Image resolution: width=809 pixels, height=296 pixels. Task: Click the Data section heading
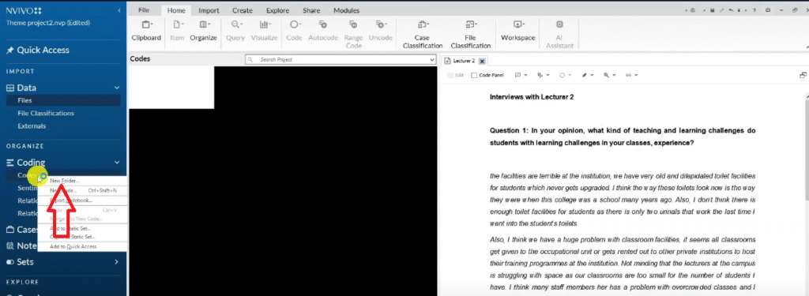pos(26,88)
